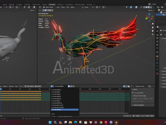This screenshot has height=125, width=166.
Task: Choose the Armature Jump action entry
Action: click(65, 99)
